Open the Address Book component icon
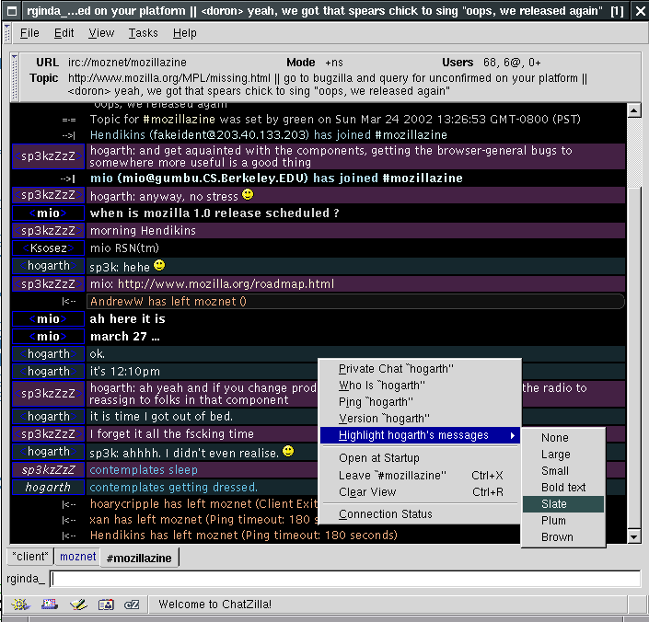This screenshot has width=649, height=622. click(106, 605)
